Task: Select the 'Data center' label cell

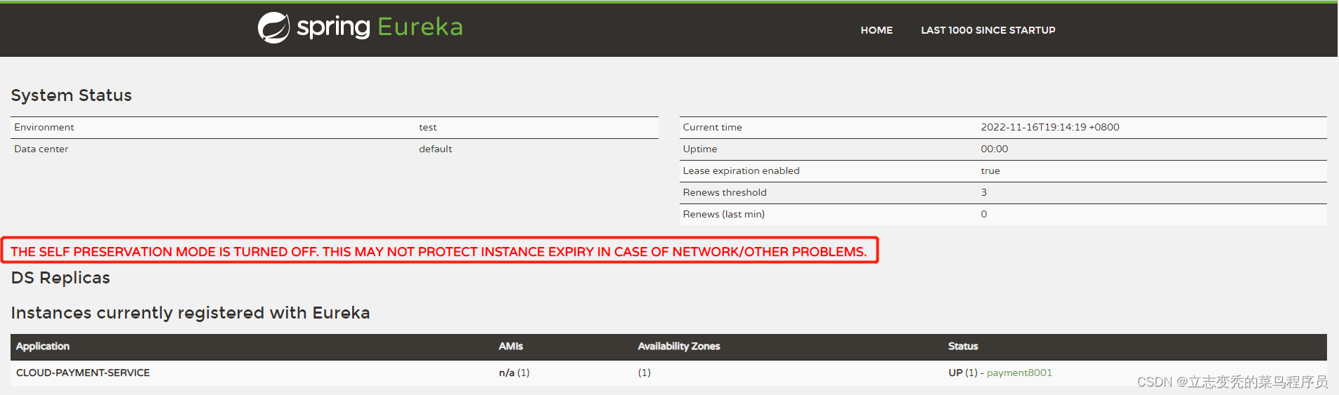Action: pos(41,149)
